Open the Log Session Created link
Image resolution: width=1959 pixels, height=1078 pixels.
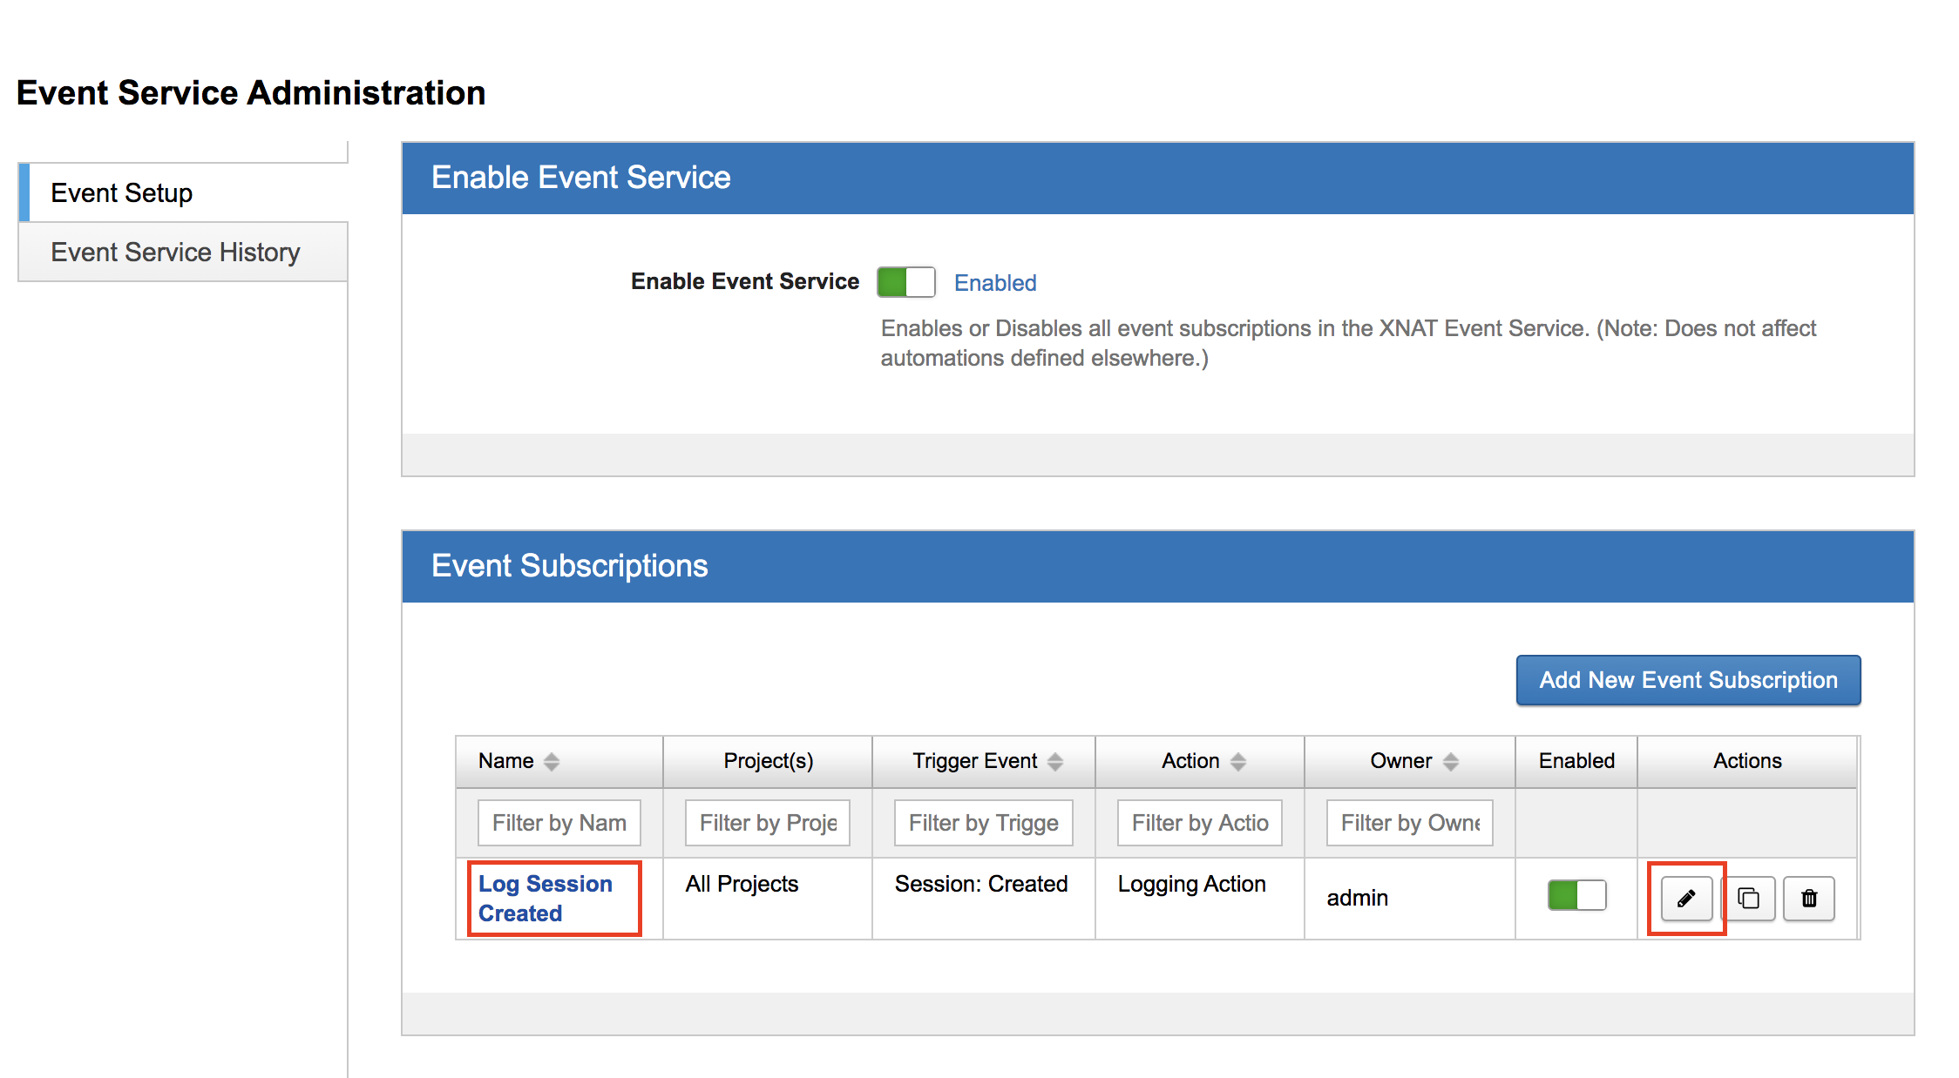pos(545,898)
